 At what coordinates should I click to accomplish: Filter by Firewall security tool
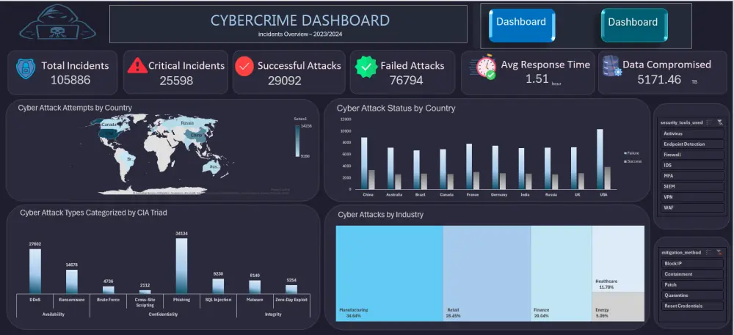pos(692,155)
